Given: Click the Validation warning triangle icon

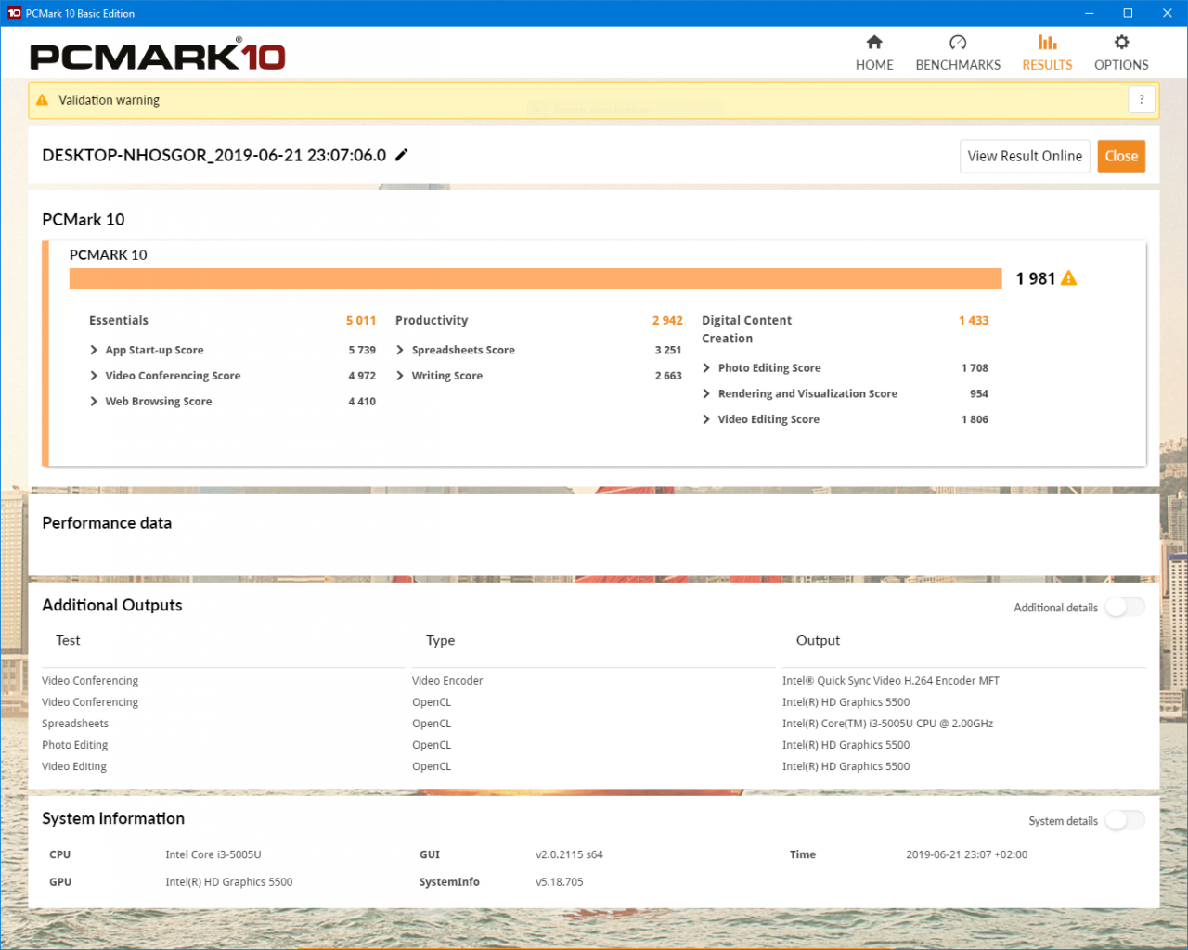Looking at the screenshot, I should pyautogui.click(x=42, y=99).
